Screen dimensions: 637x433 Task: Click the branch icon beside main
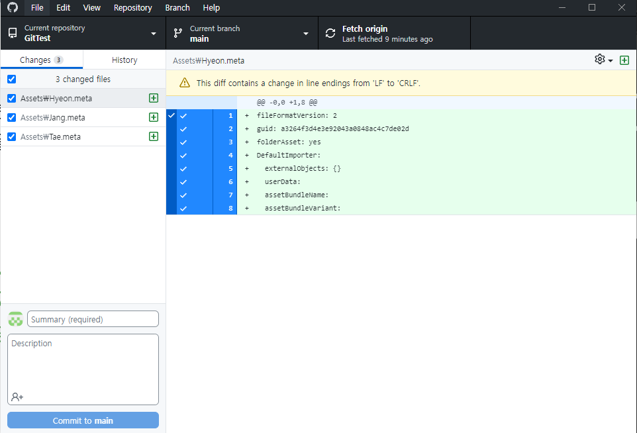178,33
